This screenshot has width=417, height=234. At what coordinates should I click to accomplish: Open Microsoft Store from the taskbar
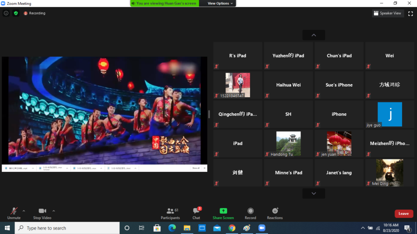click(x=157, y=228)
